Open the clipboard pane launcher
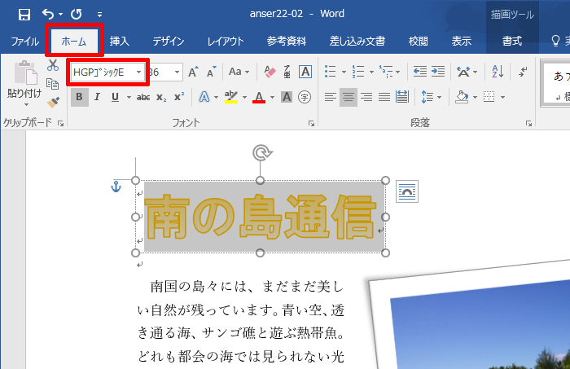570x369 pixels. coord(61,124)
